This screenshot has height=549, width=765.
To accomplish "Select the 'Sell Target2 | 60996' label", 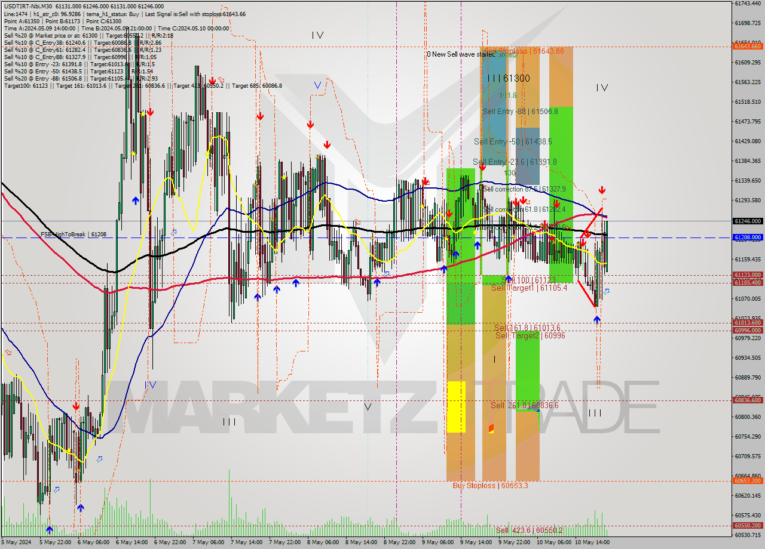I will click(530, 336).
